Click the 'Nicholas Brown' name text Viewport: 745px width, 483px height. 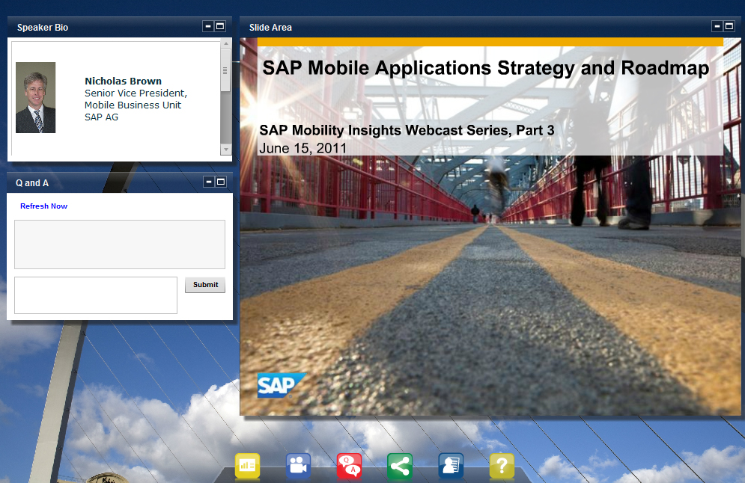click(x=123, y=81)
